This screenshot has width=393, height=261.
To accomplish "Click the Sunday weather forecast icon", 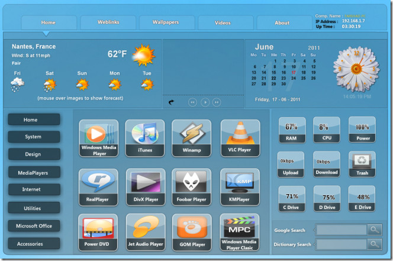I will (x=82, y=84).
